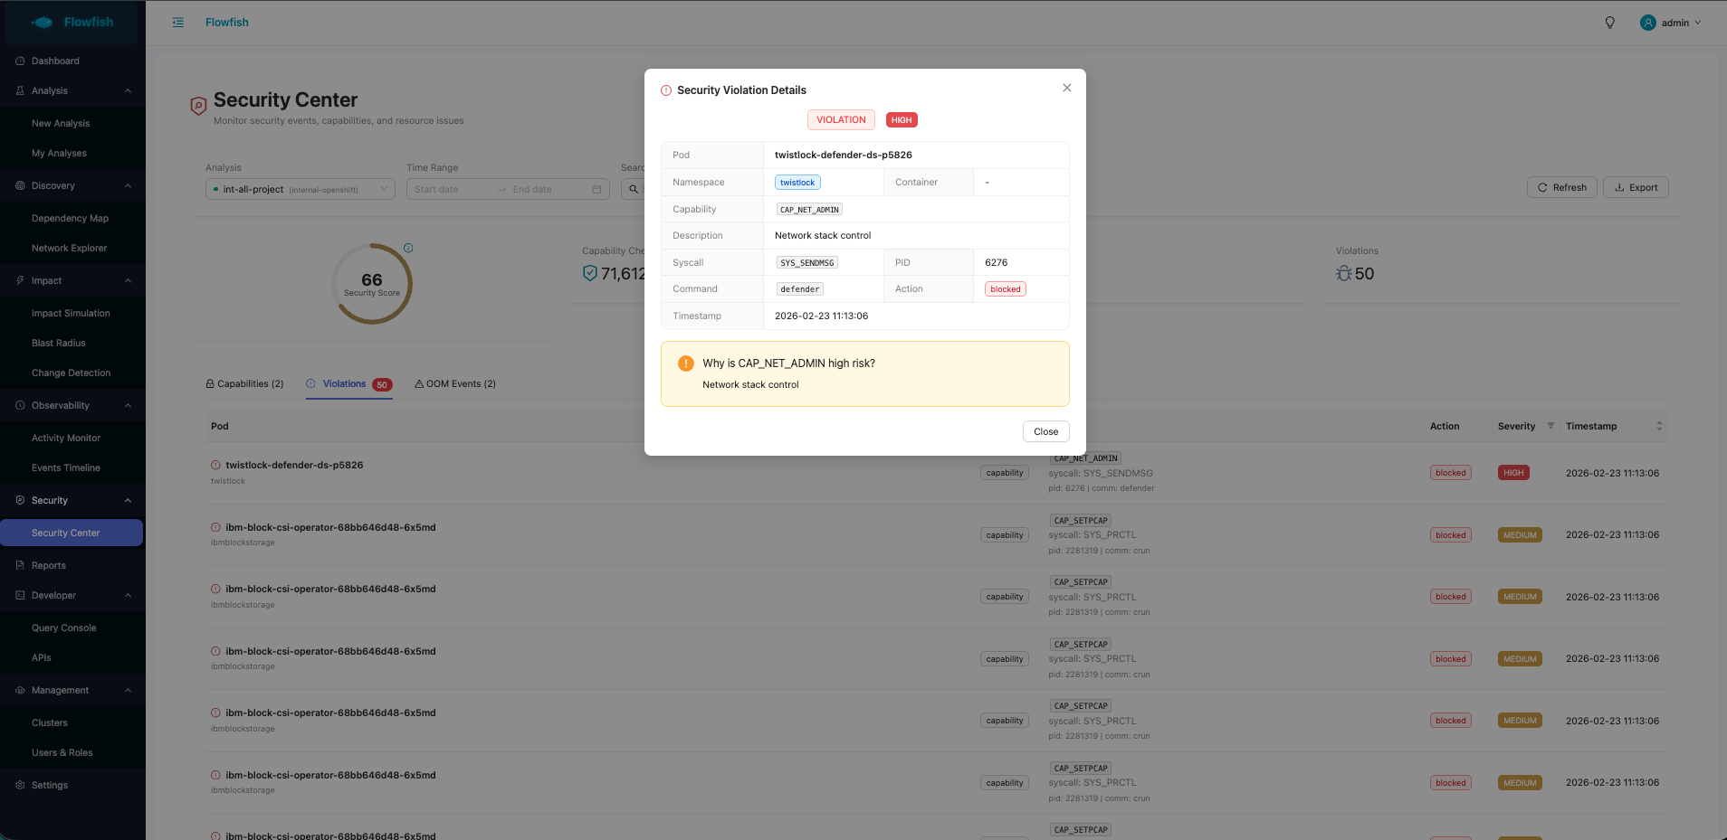The height and width of the screenshot is (840, 1727).
Task: Click the Security Score 66 gauge
Action: (372, 284)
